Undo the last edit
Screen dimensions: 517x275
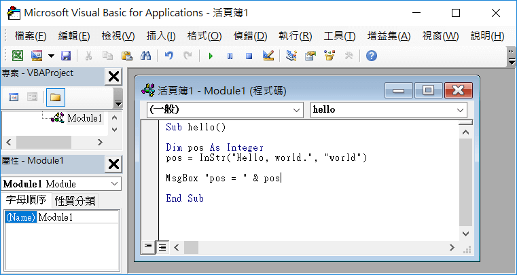pos(168,56)
